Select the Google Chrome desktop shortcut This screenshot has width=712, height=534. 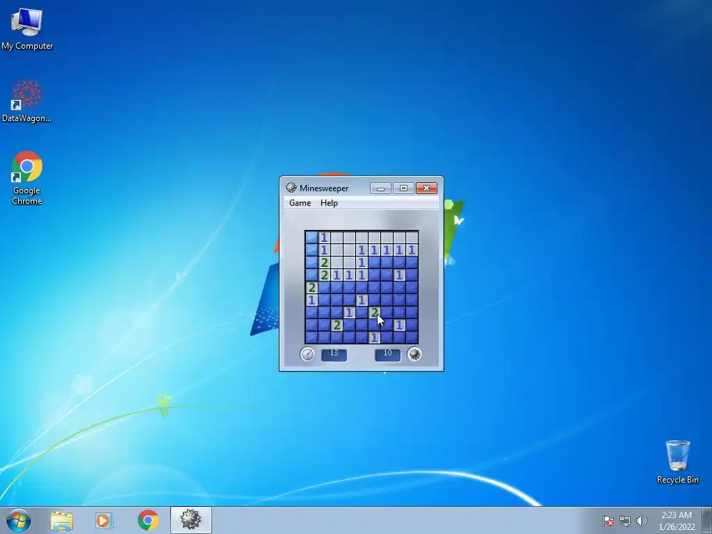[x=27, y=178]
